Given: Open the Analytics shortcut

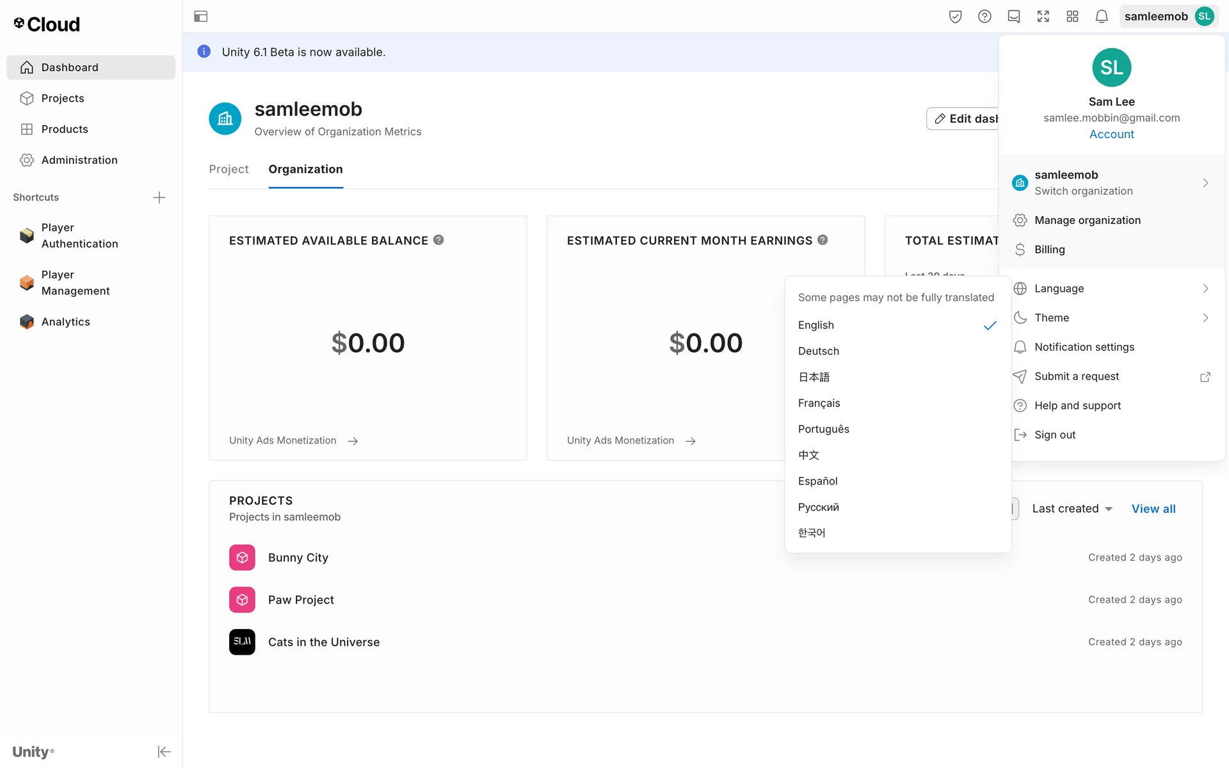Looking at the screenshot, I should pos(65,322).
